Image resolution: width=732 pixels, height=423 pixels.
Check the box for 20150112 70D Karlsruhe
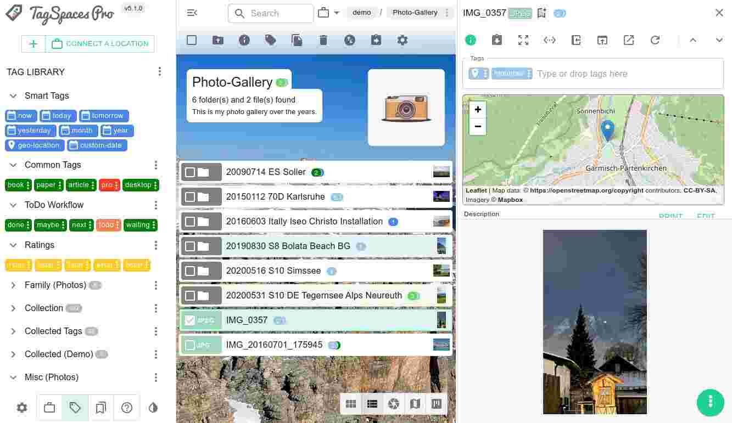pyautogui.click(x=190, y=197)
